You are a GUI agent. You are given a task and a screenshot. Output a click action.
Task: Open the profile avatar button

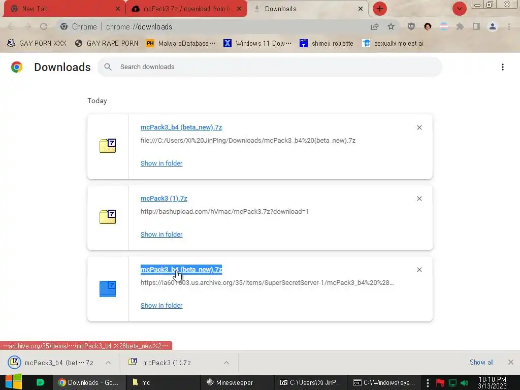493,26
